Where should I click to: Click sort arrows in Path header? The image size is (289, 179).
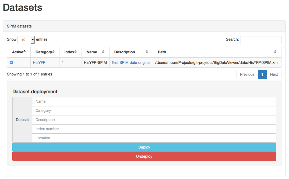click(x=275, y=52)
